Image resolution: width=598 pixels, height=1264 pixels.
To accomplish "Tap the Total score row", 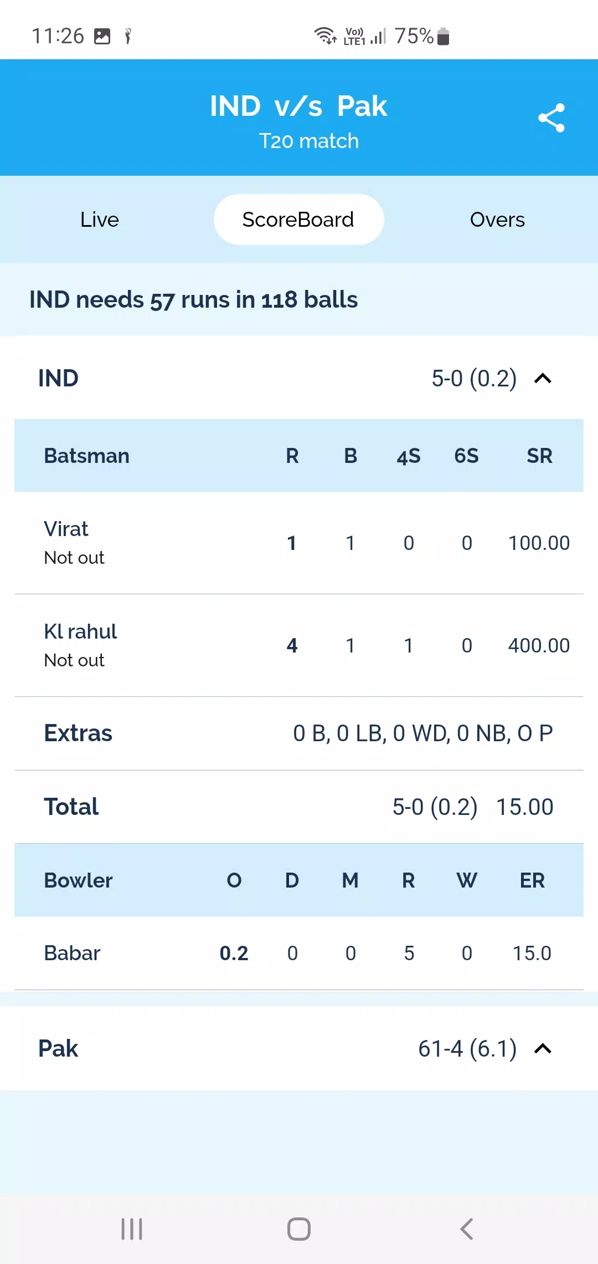I will [x=299, y=807].
